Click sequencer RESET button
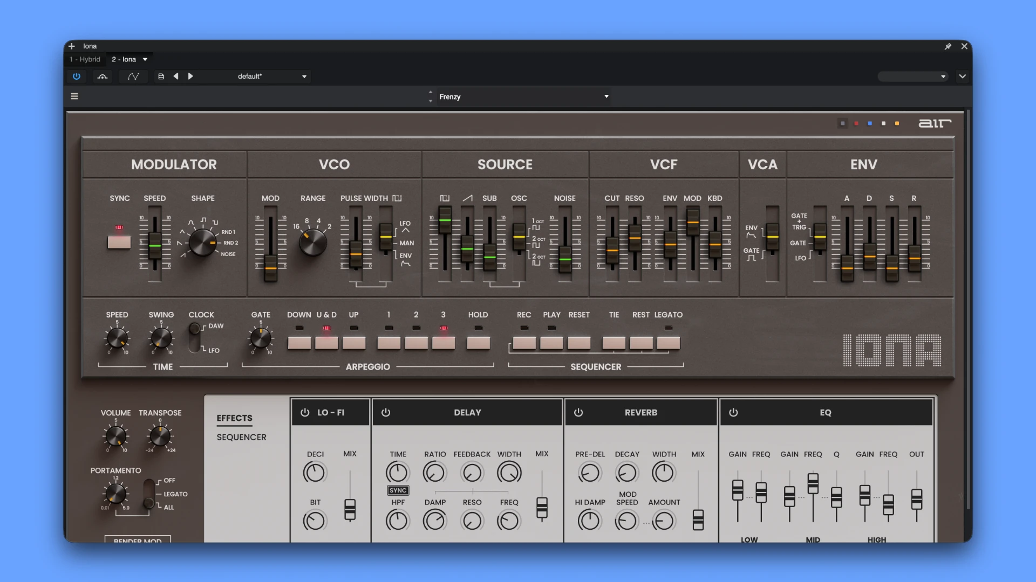 click(579, 343)
